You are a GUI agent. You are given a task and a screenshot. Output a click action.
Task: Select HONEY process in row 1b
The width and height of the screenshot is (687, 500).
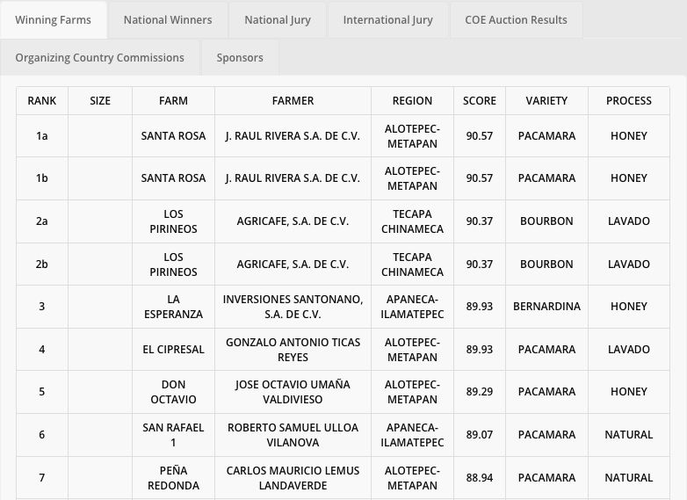[x=629, y=178]
